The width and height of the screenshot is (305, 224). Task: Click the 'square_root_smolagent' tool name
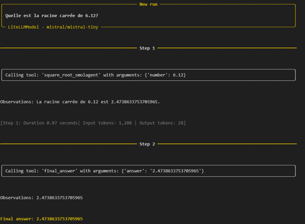pyautogui.click(x=71, y=75)
